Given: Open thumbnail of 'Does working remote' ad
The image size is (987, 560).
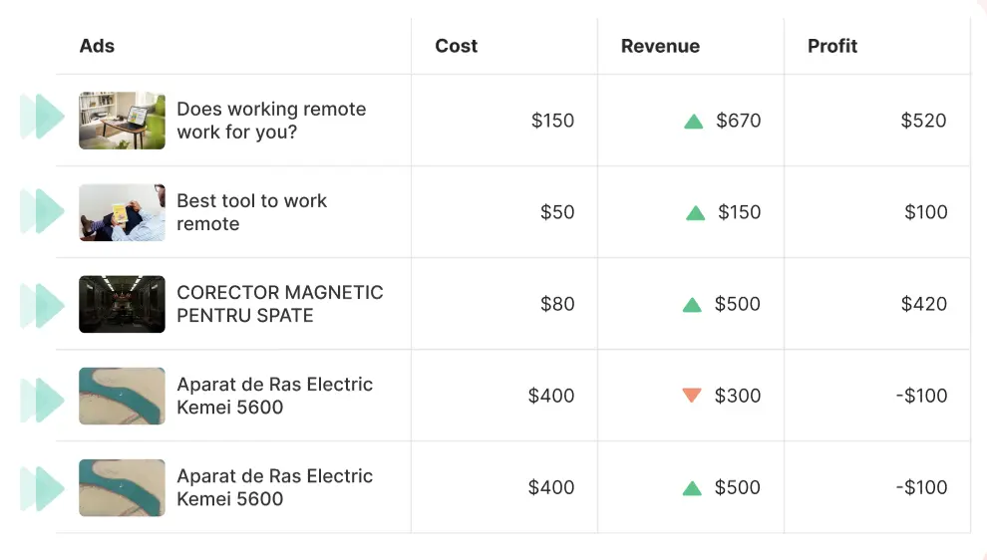Looking at the screenshot, I should tap(122, 121).
